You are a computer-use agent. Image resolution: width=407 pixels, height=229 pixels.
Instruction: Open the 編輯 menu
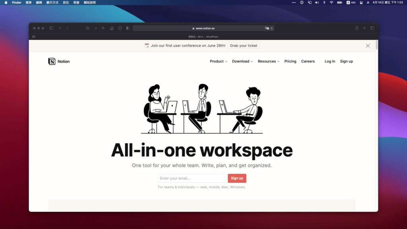pyautogui.click(x=39, y=2)
